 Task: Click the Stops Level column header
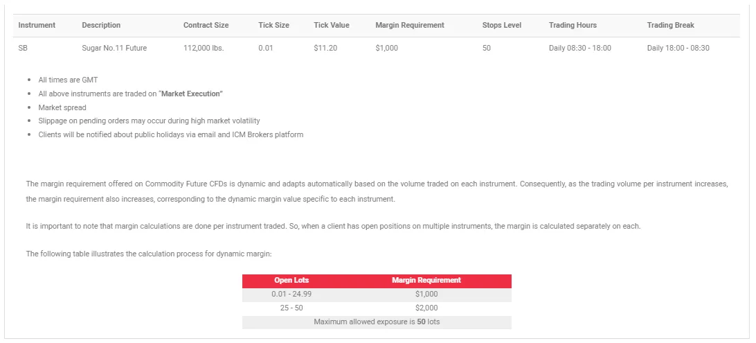tap(501, 25)
